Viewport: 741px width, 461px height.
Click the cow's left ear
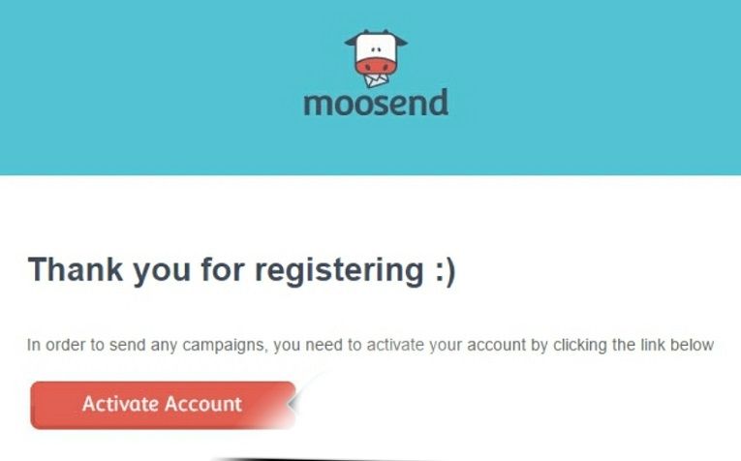[352, 42]
